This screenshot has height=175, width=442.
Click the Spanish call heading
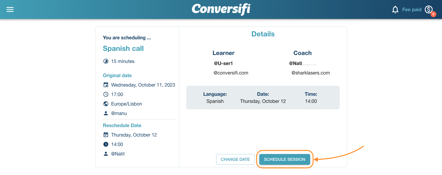point(123,48)
